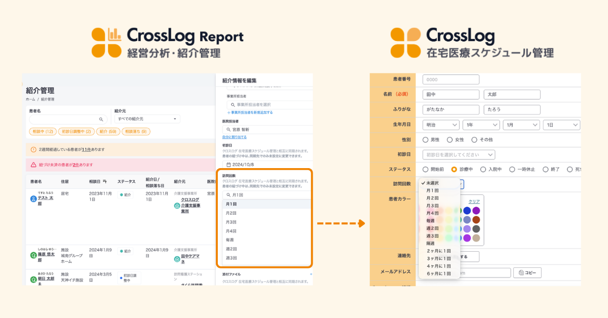Open the 初診日を選択してください dropdown
This screenshot has width=608, height=318.
tap(459, 154)
